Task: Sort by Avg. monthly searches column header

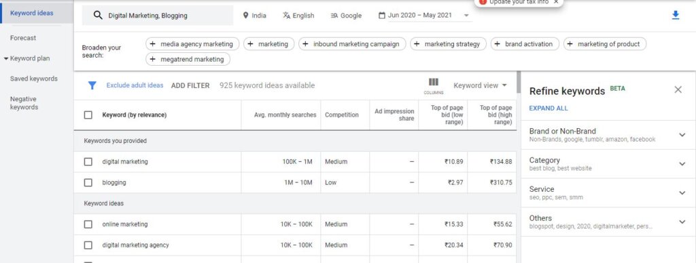Action: tap(285, 115)
